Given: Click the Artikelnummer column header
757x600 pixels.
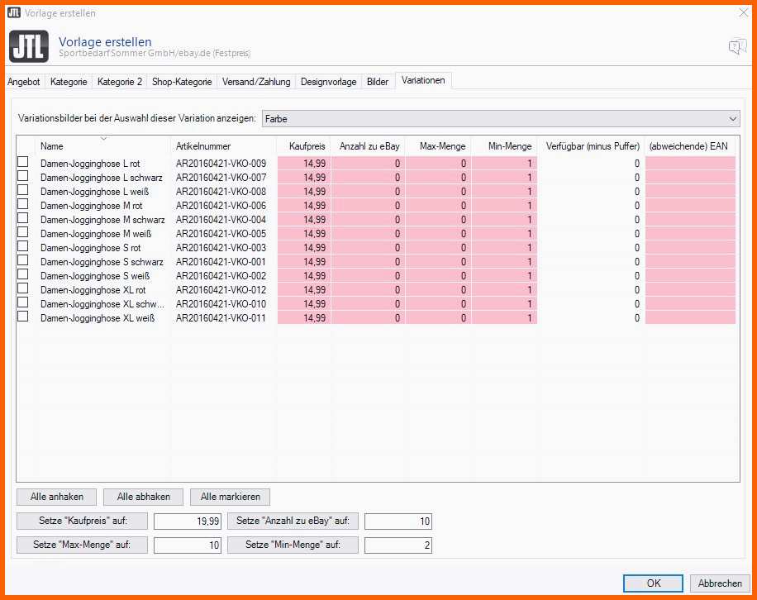Looking at the screenshot, I should (x=223, y=146).
